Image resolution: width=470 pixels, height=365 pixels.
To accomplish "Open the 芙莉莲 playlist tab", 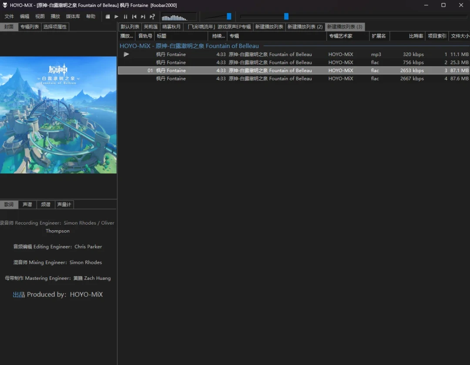I will [x=151, y=27].
